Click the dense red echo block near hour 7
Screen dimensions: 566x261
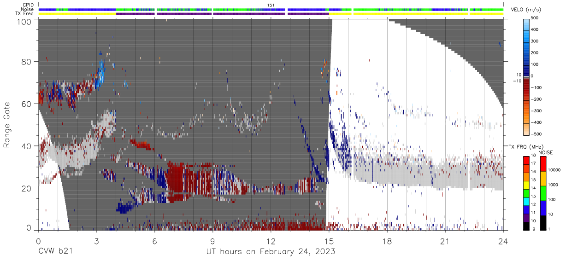(175, 179)
